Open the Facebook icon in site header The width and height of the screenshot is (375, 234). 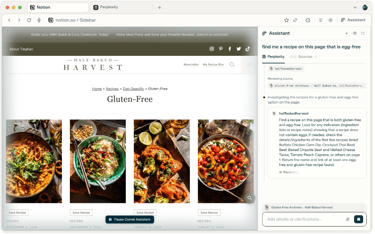pos(230,49)
